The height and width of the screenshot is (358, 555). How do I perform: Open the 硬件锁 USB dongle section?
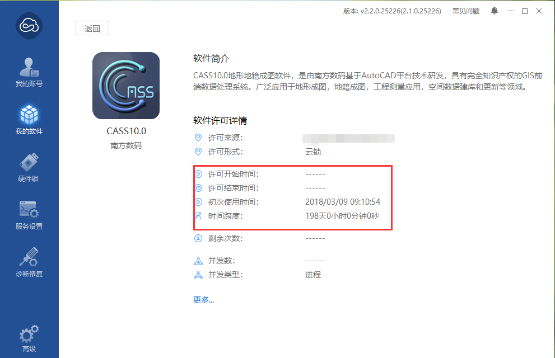[29, 167]
